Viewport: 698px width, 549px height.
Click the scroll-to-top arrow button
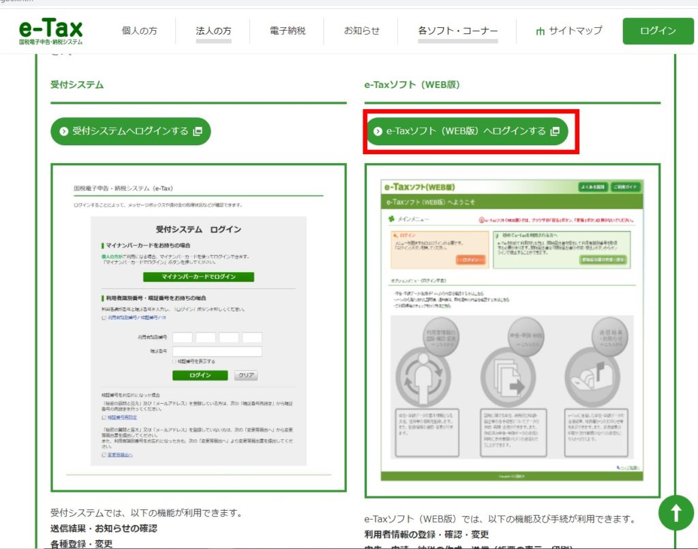click(676, 513)
